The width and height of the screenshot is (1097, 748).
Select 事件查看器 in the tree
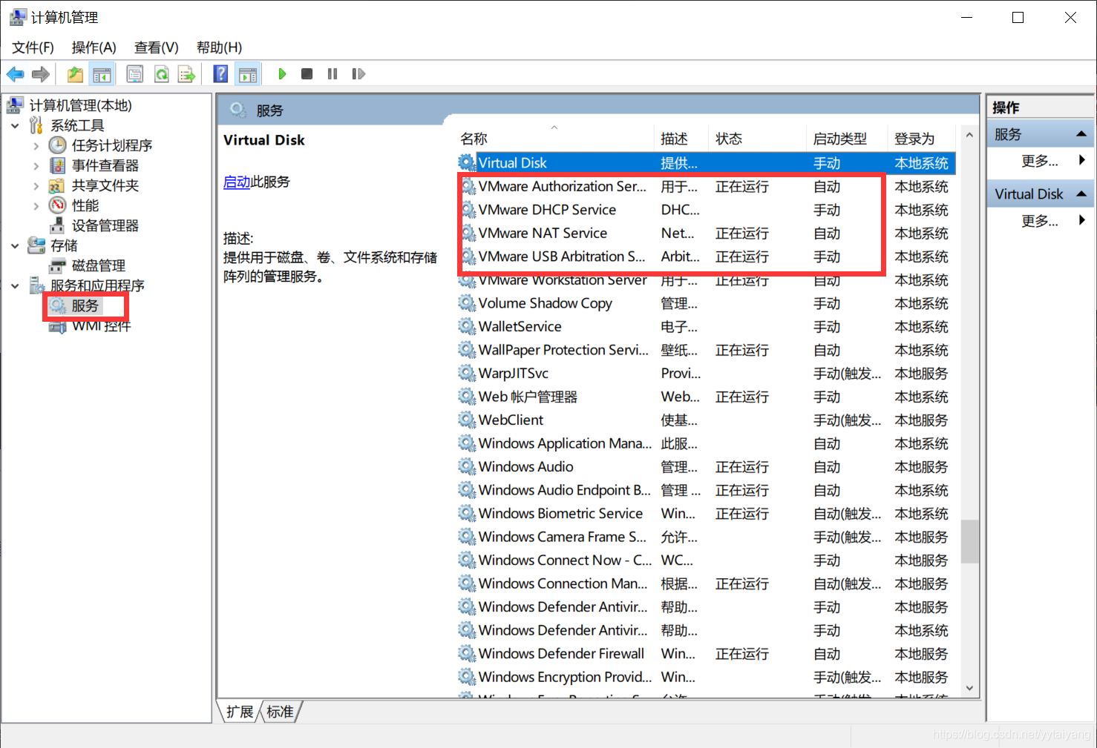105,165
